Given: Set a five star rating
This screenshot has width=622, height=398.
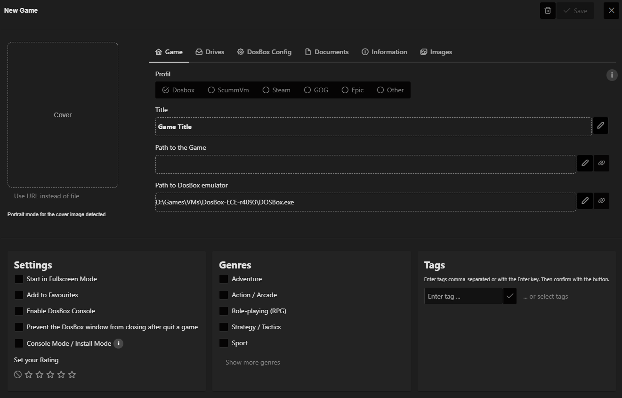Looking at the screenshot, I should point(72,374).
